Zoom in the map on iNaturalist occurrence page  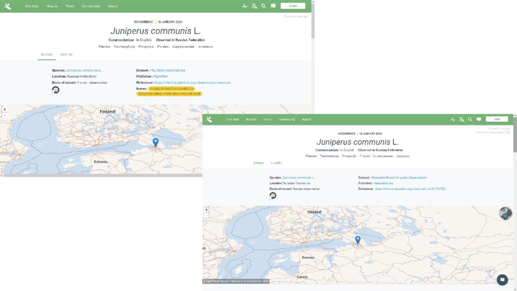coord(206,210)
